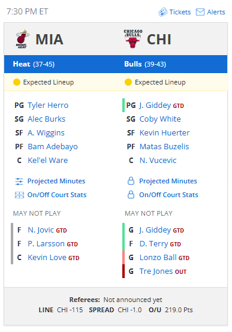Select Matas Buzelis in Bulls lineup
The image size is (232, 332).
tap(164, 146)
